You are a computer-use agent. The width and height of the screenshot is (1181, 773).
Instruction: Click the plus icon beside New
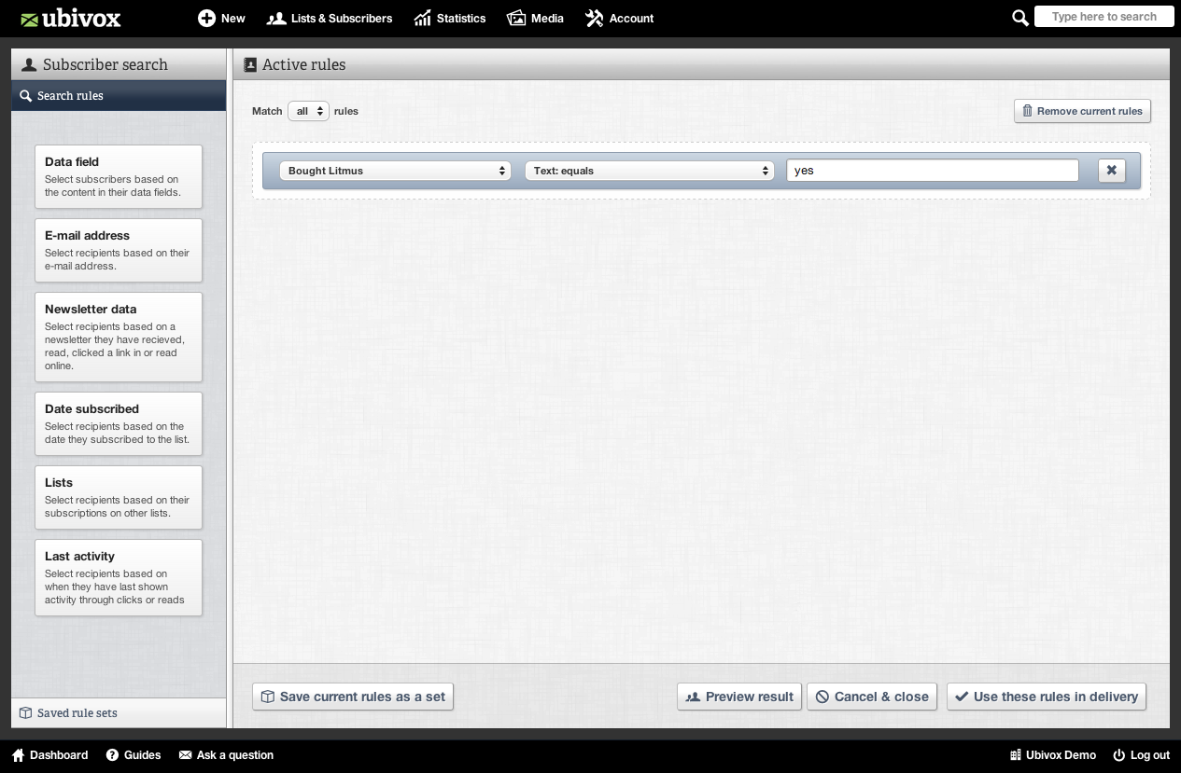pyautogui.click(x=206, y=18)
